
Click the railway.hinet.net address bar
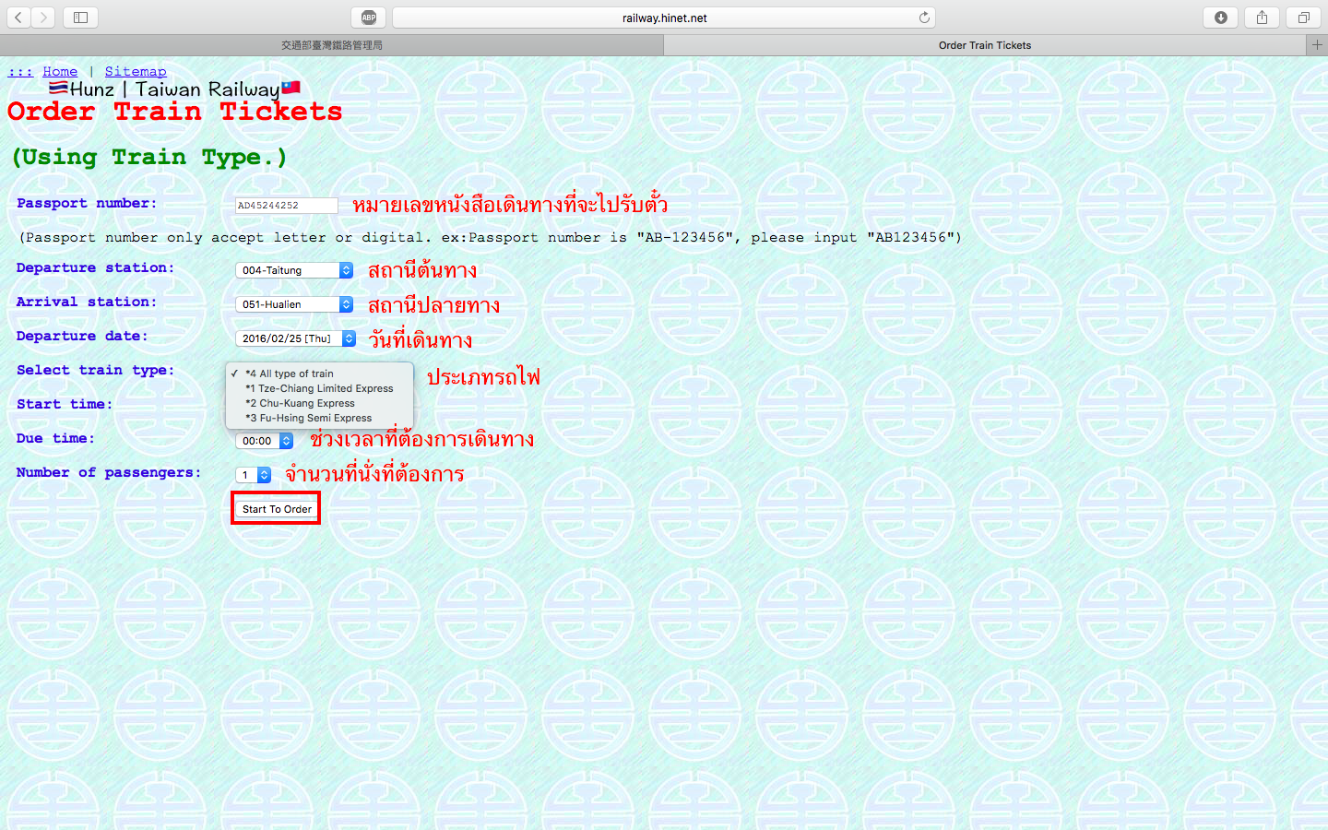pyautogui.click(x=664, y=18)
